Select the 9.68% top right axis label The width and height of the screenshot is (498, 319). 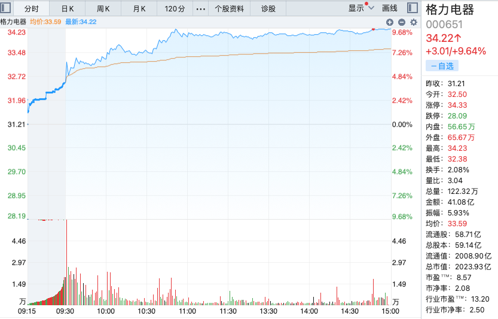tap(402, 32)
